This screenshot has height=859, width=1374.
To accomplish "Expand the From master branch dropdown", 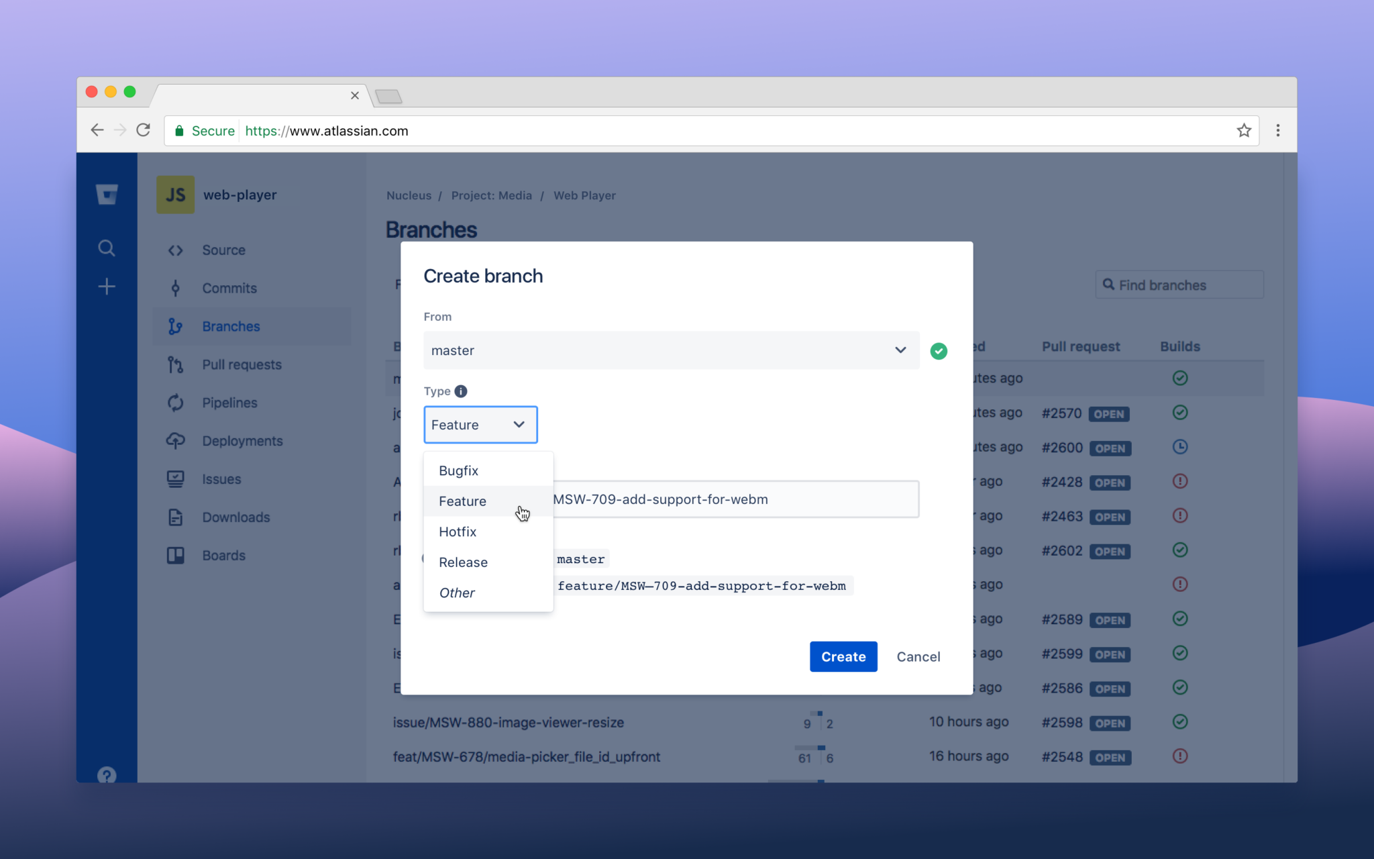I will pyautogui.click(x=671, y=350).
